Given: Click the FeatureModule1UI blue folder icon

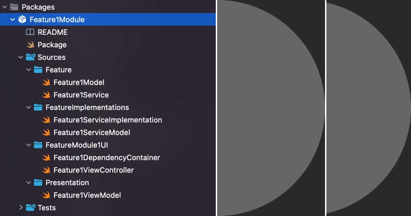Looking at the screenshot, I should [38, 145].
